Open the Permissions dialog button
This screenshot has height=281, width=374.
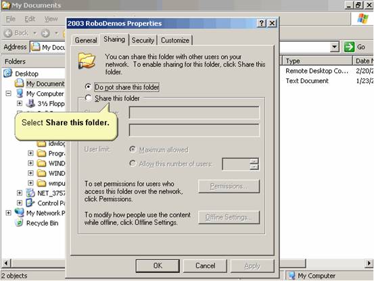tap(229, 186)
